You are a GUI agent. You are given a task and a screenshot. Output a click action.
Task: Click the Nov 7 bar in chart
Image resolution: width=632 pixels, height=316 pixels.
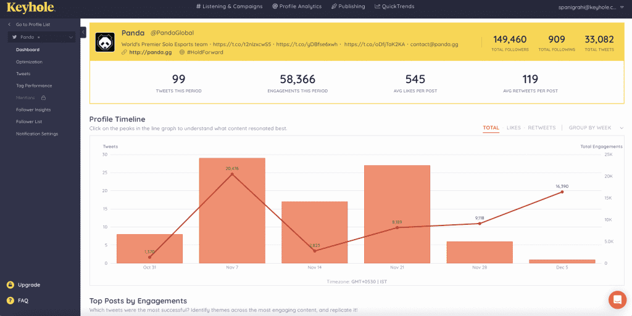click(x=232, y=211)
